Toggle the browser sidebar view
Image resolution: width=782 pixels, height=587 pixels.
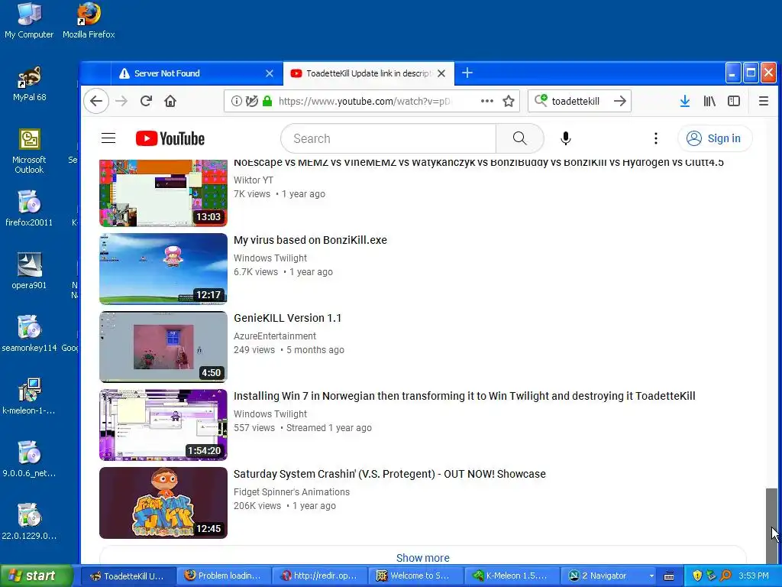click(x=734, y=102)
